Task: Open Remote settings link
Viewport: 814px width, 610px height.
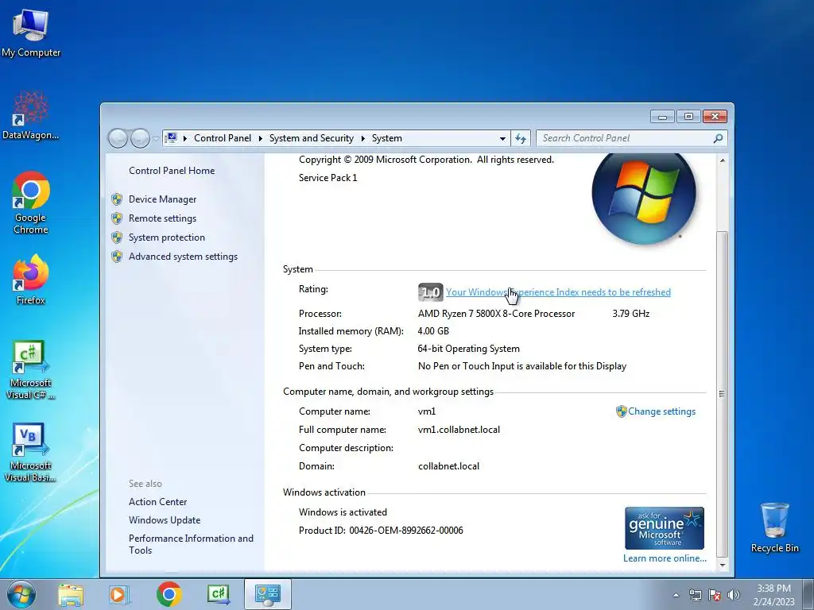Action: [162, 218]
